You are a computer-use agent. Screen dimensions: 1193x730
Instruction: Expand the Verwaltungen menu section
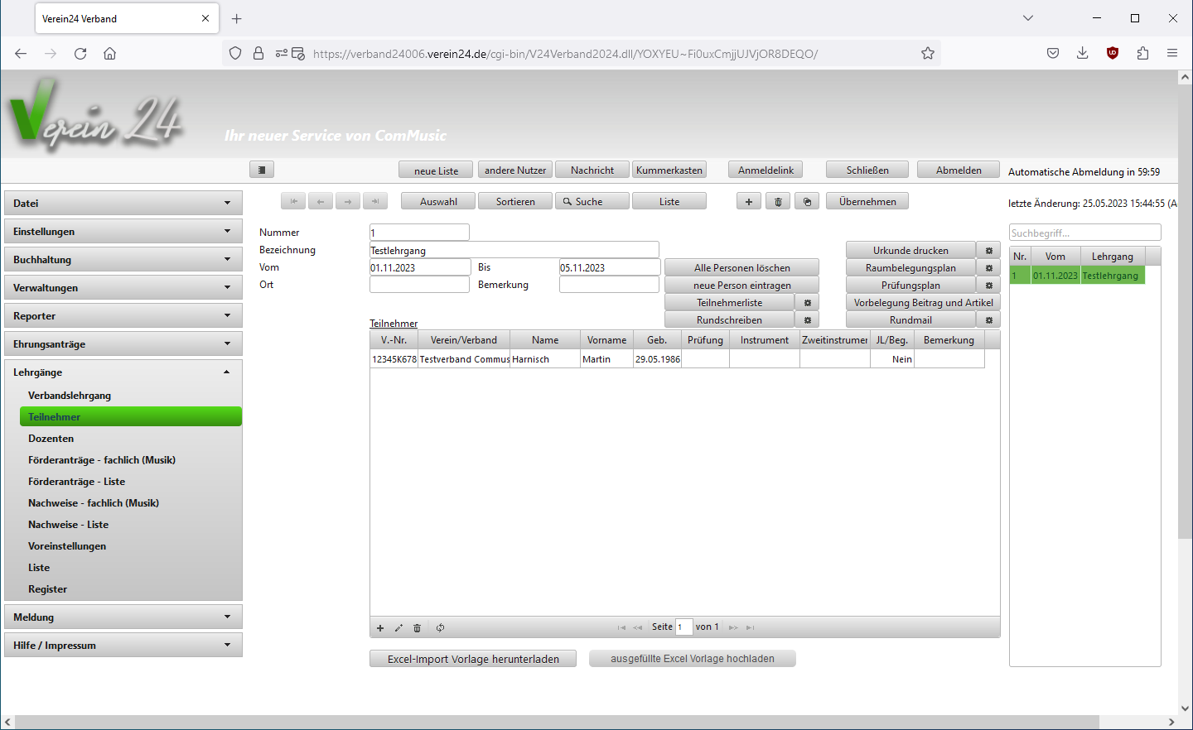click(123, 287)
